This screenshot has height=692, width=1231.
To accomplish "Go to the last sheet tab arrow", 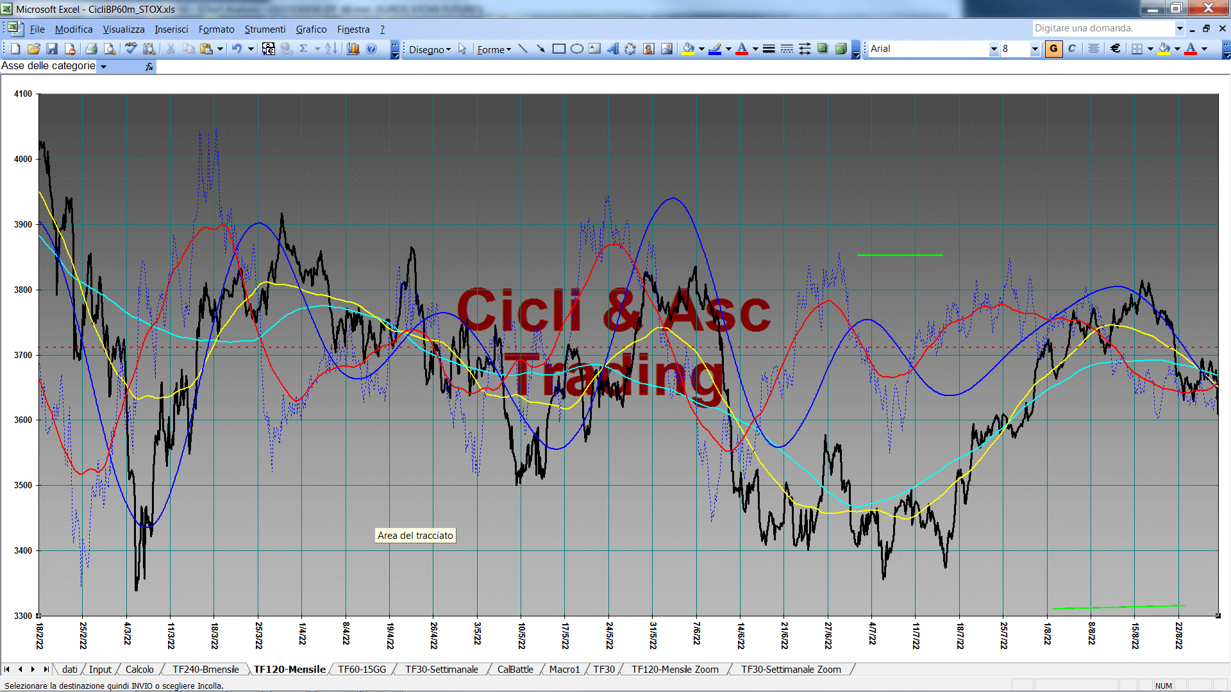I will point(46,670).
